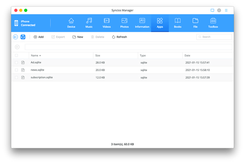
Task: Open the Videos section
Action: pos(106,23)
